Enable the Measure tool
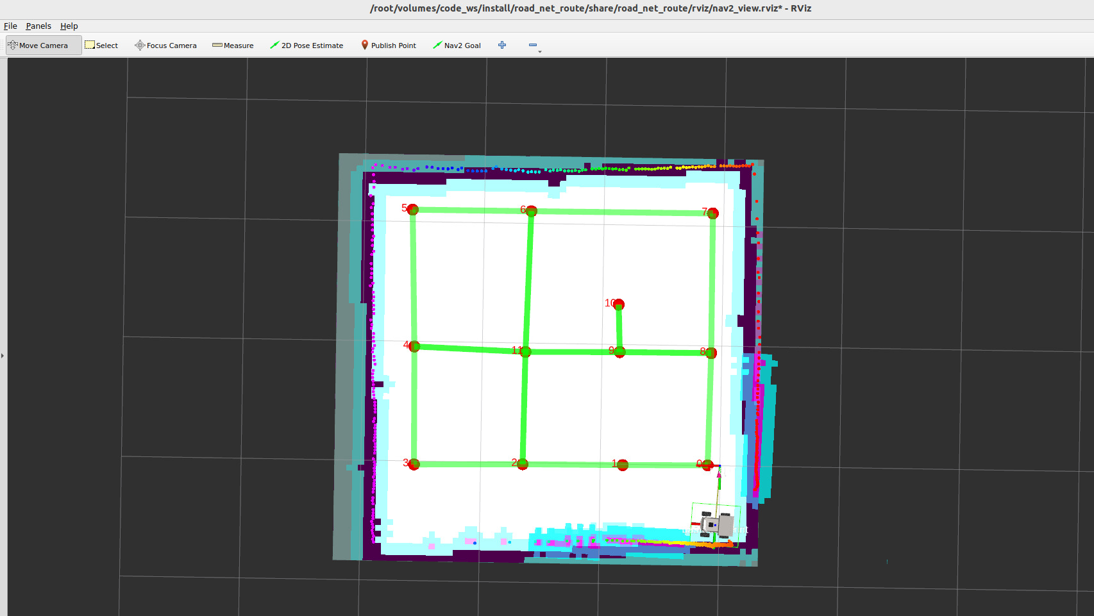 (233, 46)
